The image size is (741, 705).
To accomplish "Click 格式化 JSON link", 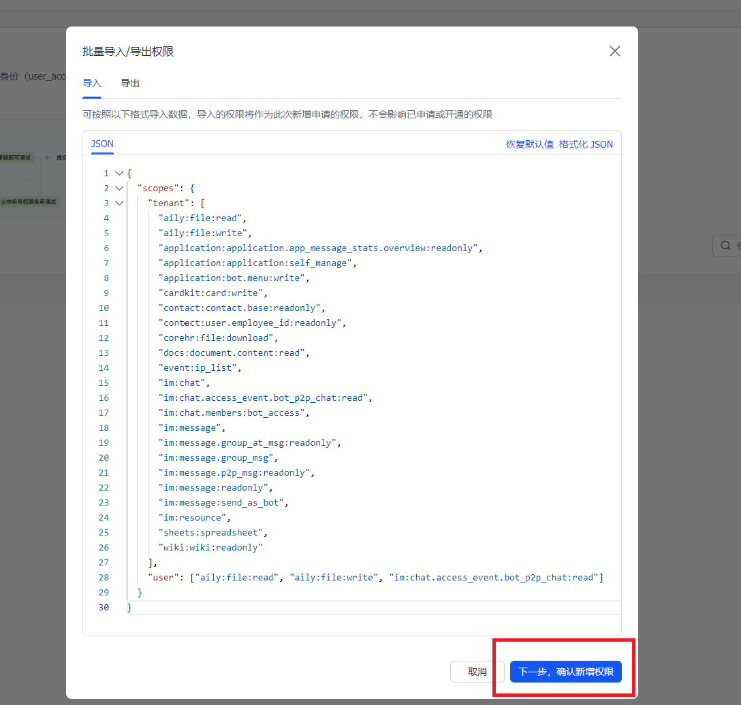I will pyautogui.click(x=586, y=144).
